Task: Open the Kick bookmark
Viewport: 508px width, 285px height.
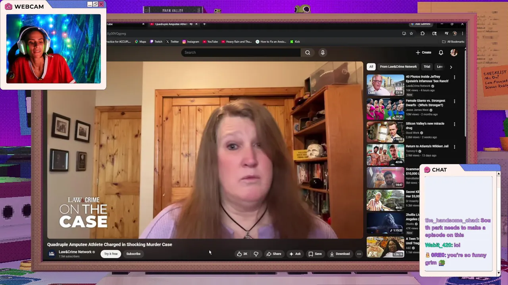Action: tap(295, 42)
